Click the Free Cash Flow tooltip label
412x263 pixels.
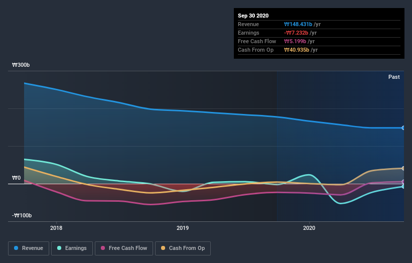click(x=257, y=41)
